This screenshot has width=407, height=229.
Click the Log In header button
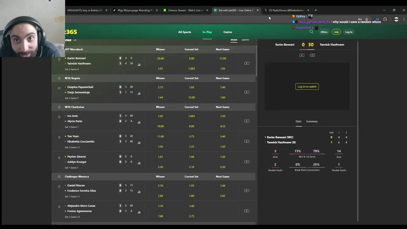point(349,32)
